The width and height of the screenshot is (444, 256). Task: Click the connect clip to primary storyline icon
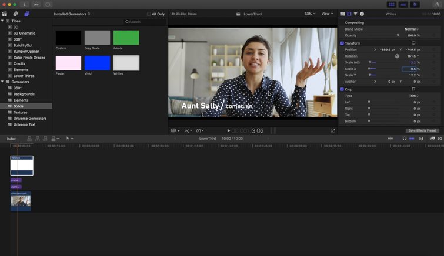point(29,139)
